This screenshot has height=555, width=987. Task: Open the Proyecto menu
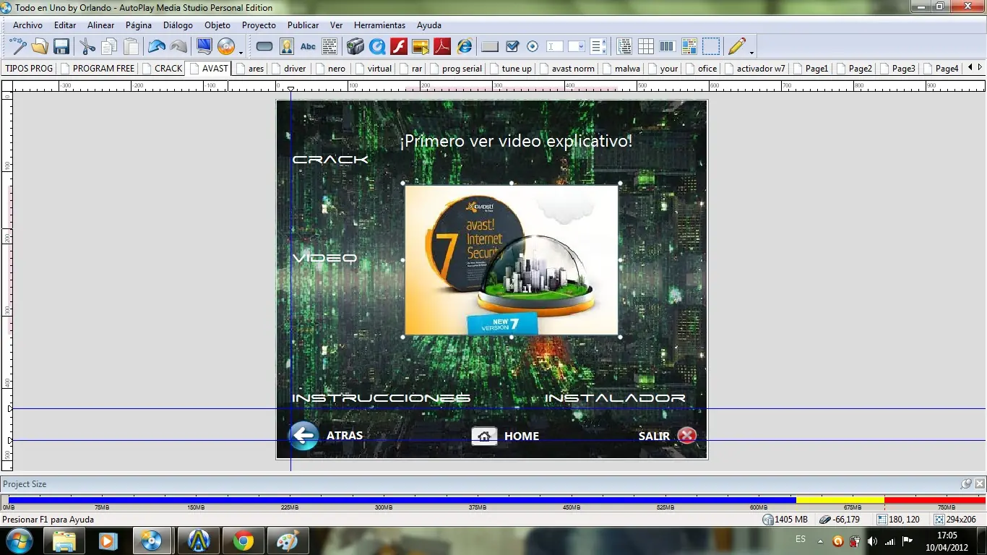pyautogui.click(x=259, y=25)
